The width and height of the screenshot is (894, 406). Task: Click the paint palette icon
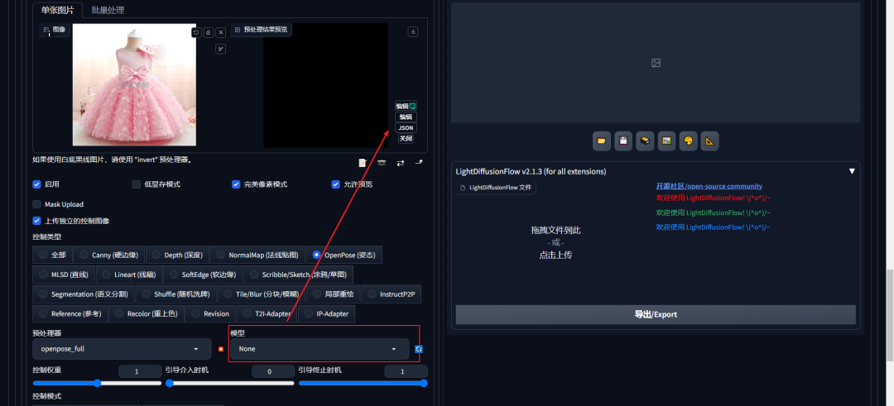pos(688,141)
